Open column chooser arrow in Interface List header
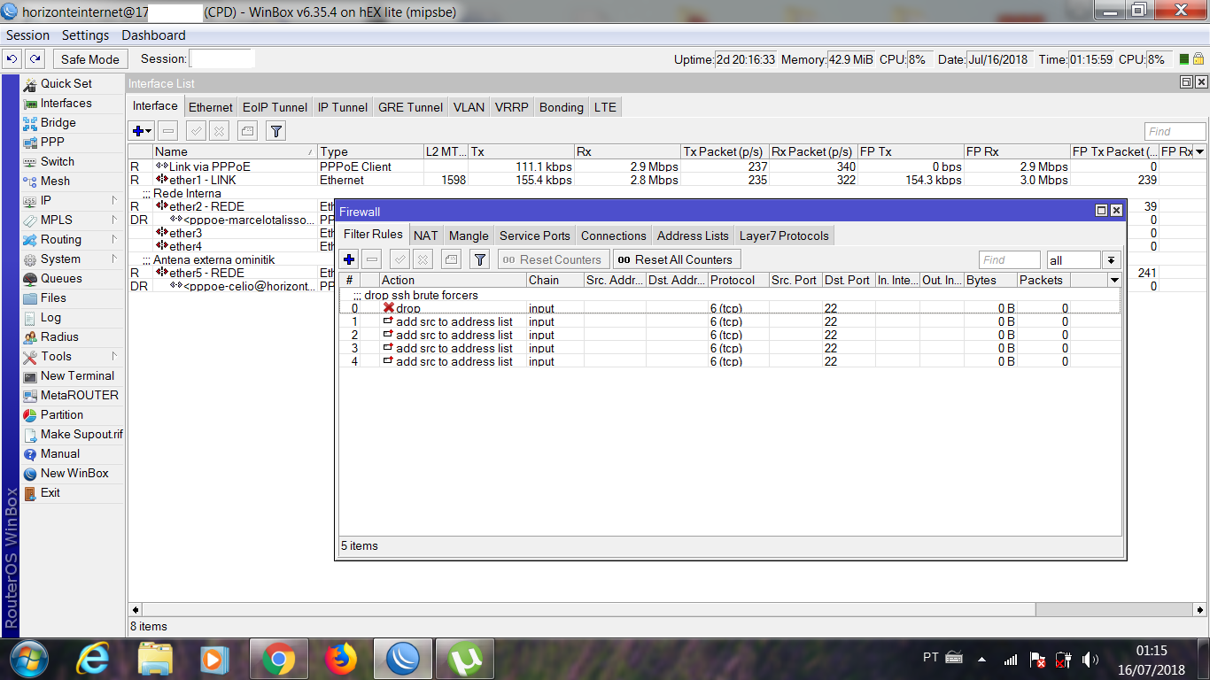Image resolution: width=1210 pixels, height=680 pixels. click(1199, 151)
